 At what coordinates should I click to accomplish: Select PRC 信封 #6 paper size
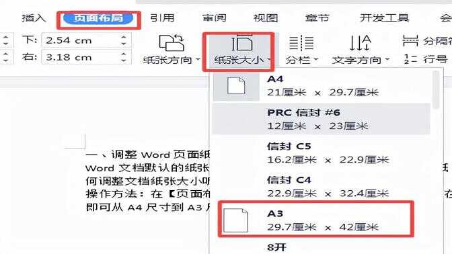pos(322,119)
